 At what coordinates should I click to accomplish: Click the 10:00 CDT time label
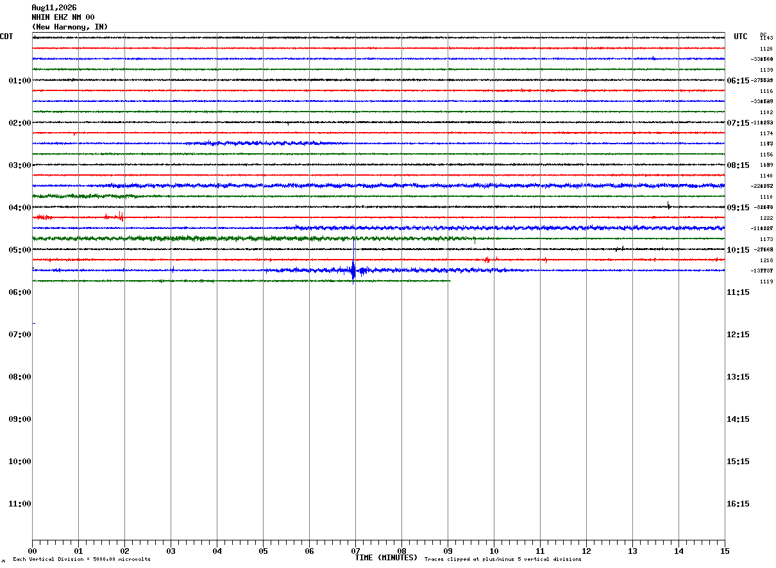point(19,462)
